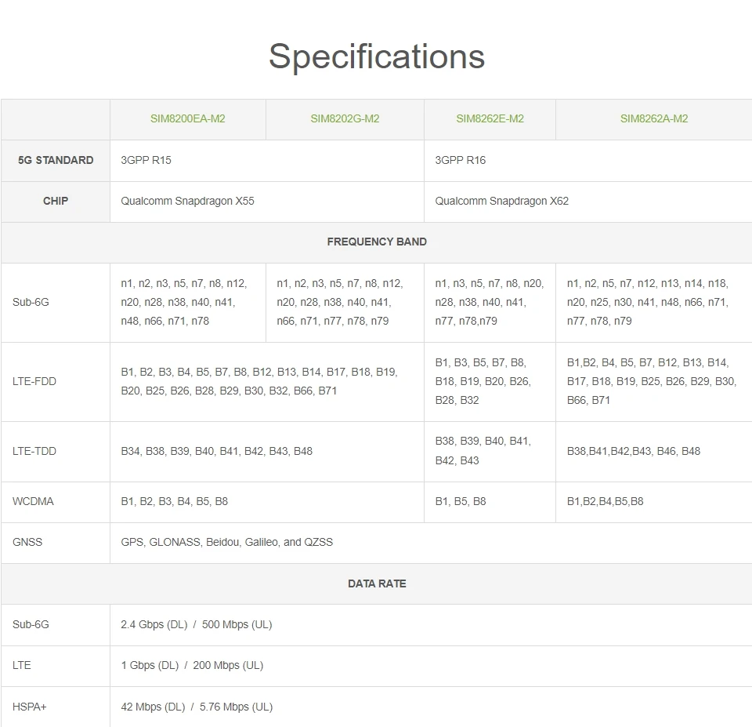Select the 5G STANDARD row label
752x727 pixels.
click(56, 160)
